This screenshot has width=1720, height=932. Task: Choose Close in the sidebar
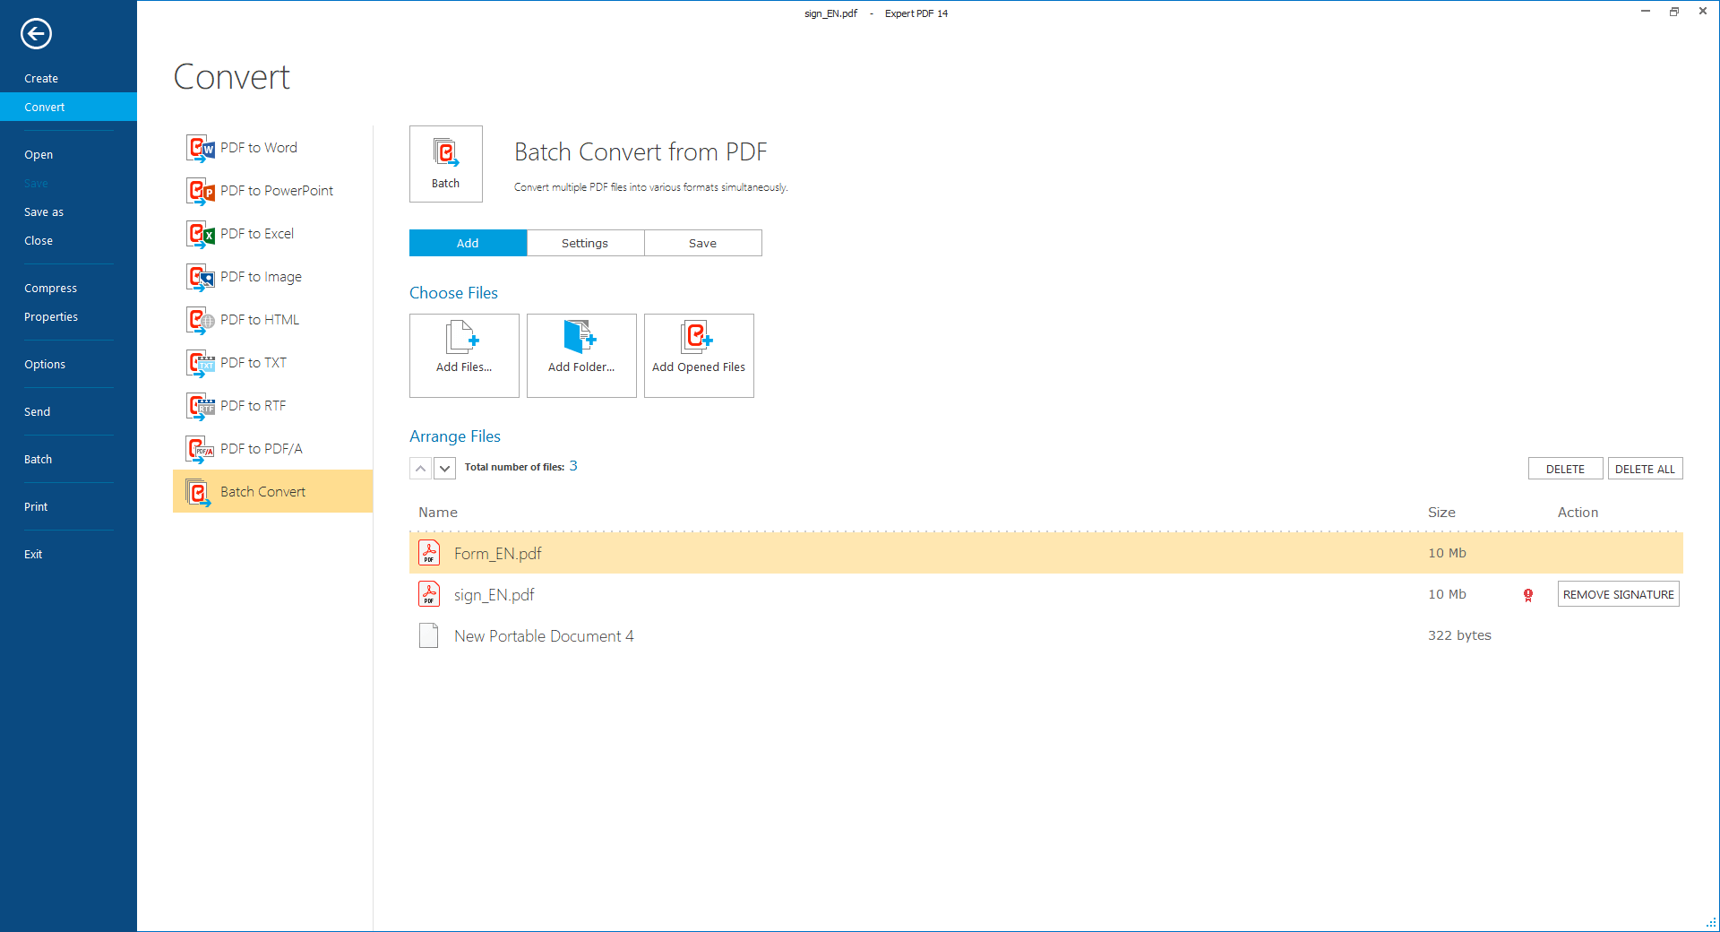[x=39, y=241]
